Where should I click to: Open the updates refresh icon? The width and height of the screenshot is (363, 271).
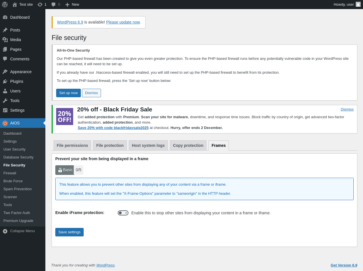40,5
